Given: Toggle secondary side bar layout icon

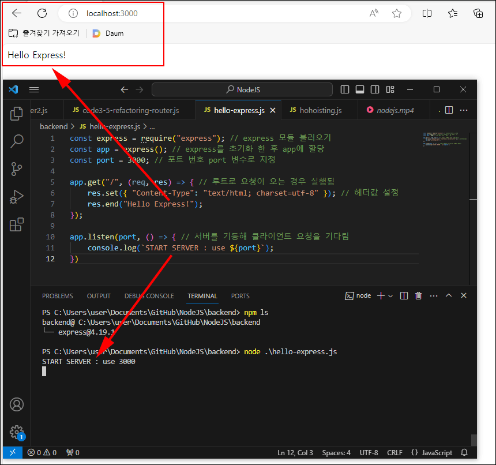Looking at the screenshot, I should click(x=375, y=89).
